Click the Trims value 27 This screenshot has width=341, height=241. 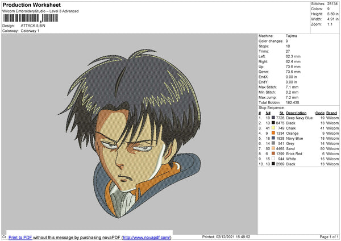[288, 51]
